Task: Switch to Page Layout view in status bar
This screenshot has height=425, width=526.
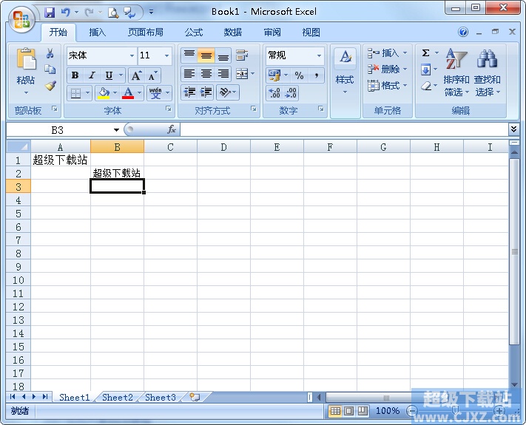Action: 349,411
